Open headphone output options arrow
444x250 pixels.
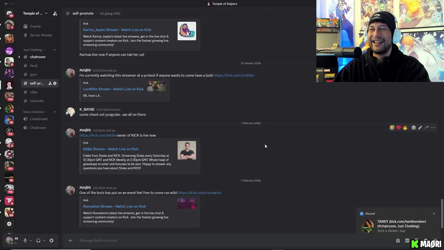coord(44,240)
